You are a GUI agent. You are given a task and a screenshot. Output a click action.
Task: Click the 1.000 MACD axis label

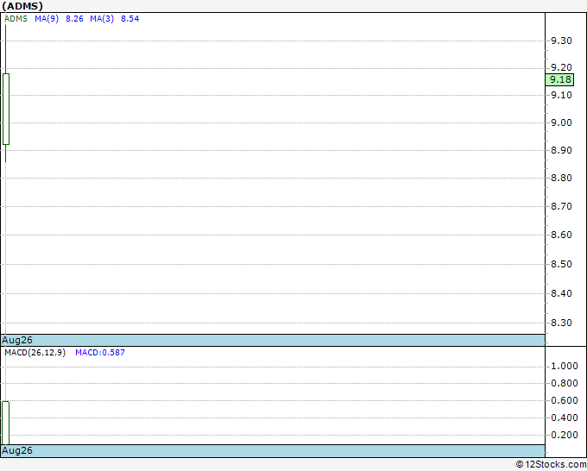pos(565,366)
